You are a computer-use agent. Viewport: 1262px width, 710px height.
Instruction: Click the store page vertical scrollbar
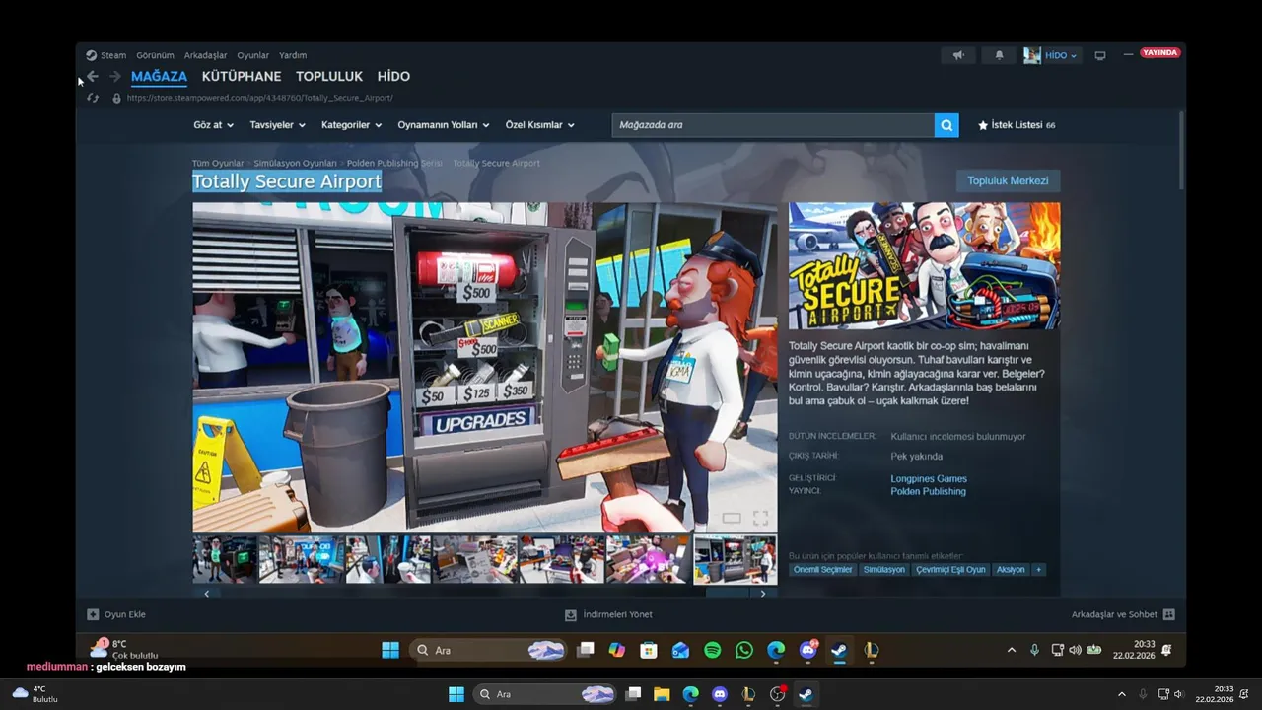(x=1181, y=150)
